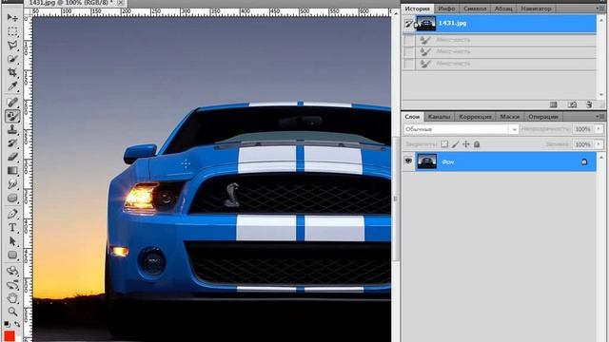Select the Sponge tool
Screen dimensions: 609x342
(x=12, y=199)
